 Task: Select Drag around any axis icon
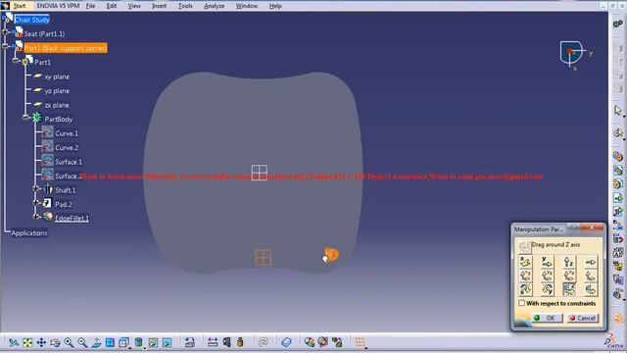(590, 289)
